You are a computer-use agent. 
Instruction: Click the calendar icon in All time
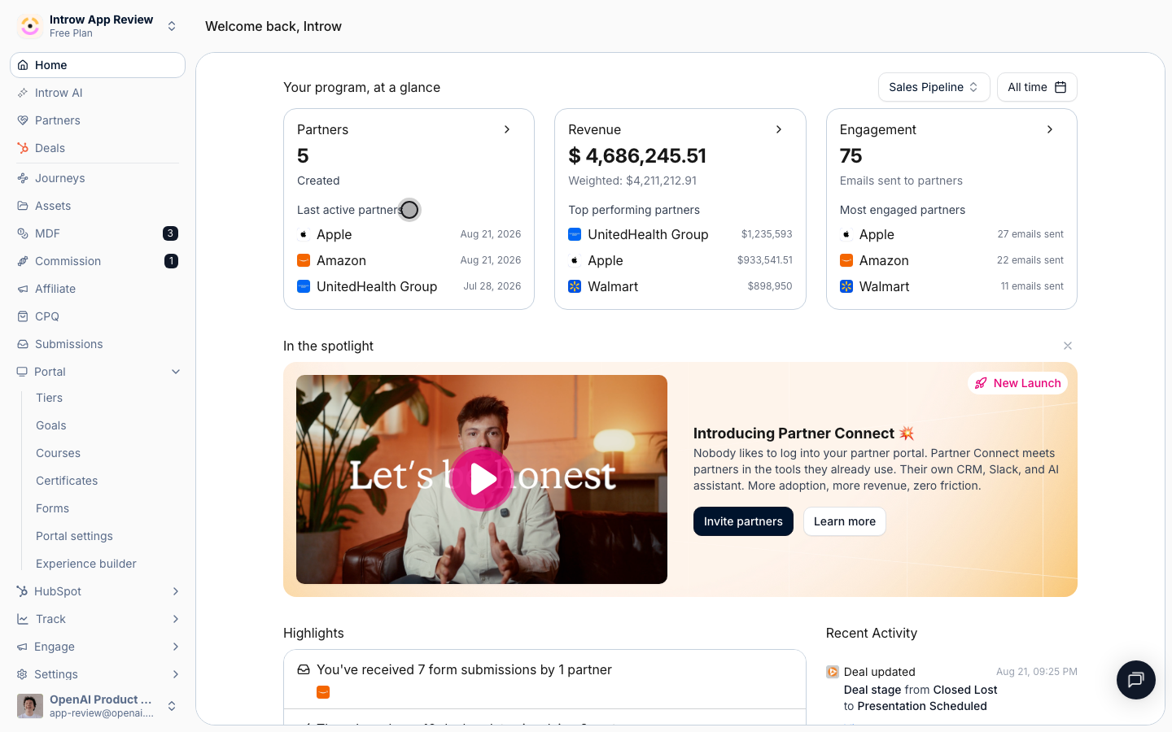click(x=1060, y=87)
